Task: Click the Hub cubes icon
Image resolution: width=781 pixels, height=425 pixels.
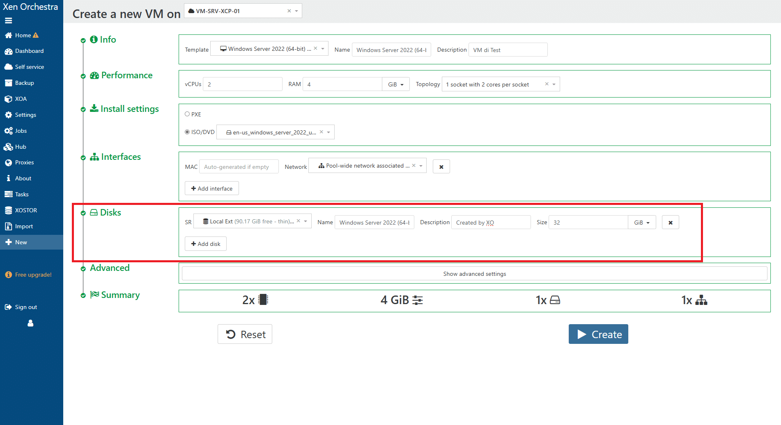Action: click(8, 147)
